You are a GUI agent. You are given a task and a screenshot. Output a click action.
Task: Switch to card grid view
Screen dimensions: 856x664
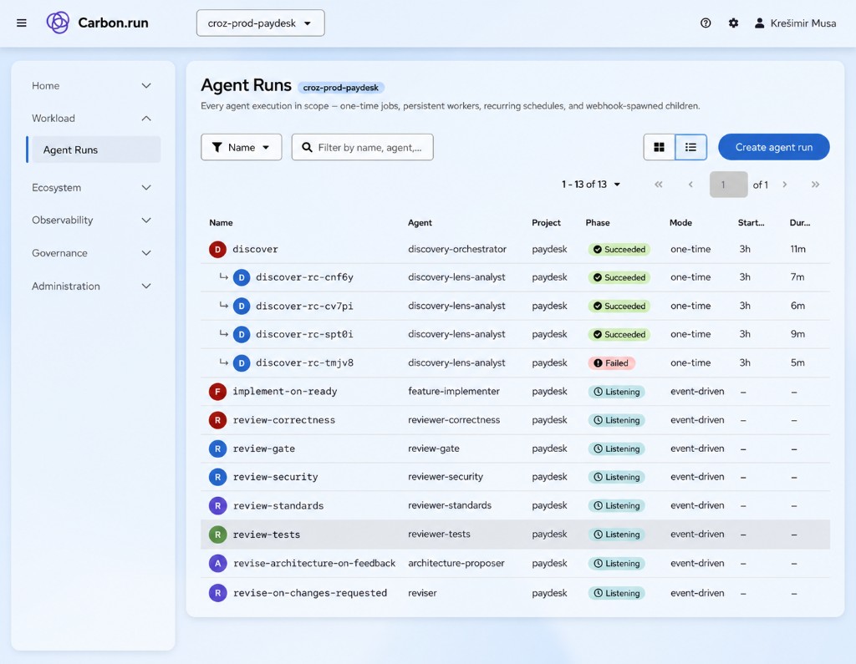coord(659,147)
